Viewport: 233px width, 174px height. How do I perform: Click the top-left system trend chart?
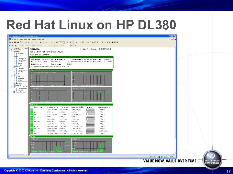tap(51, 79)
